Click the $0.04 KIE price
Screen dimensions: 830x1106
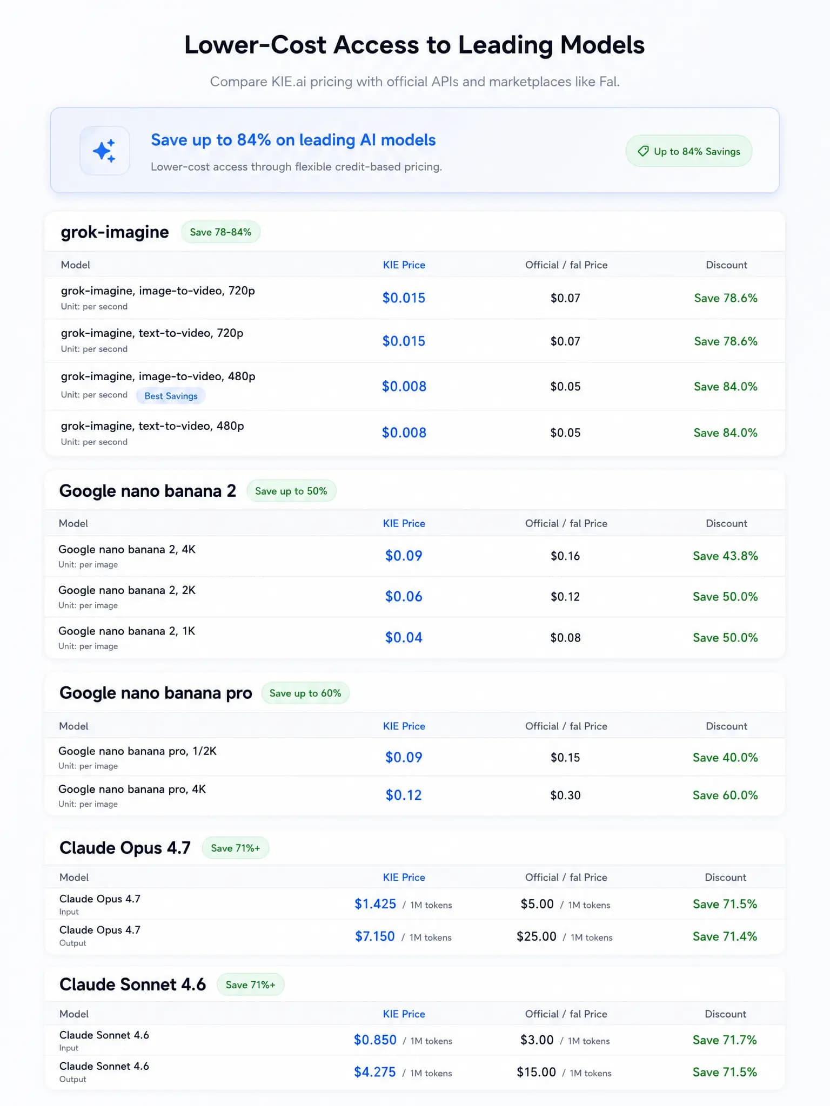(404, 638)
